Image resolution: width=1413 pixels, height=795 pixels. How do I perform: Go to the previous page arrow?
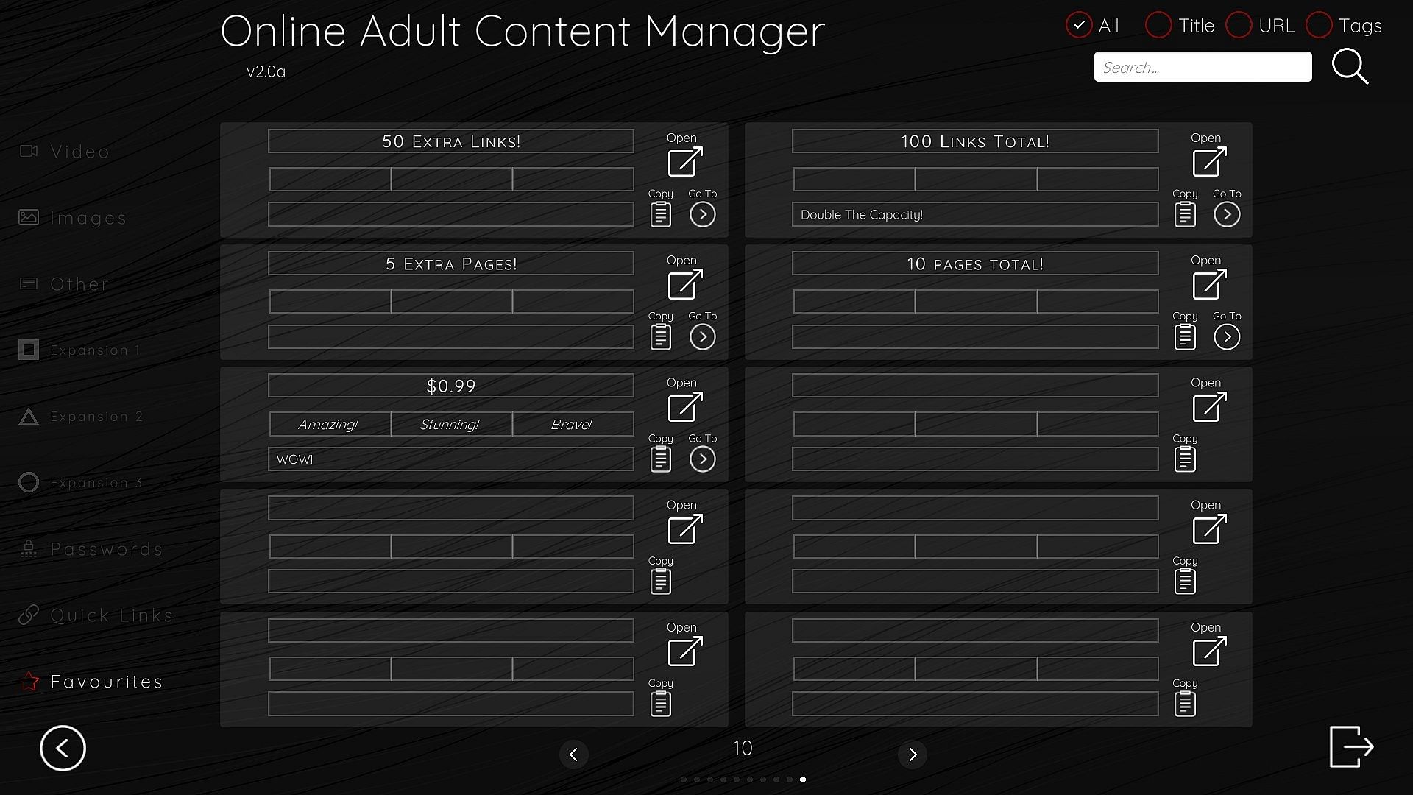tap(573, 755)
